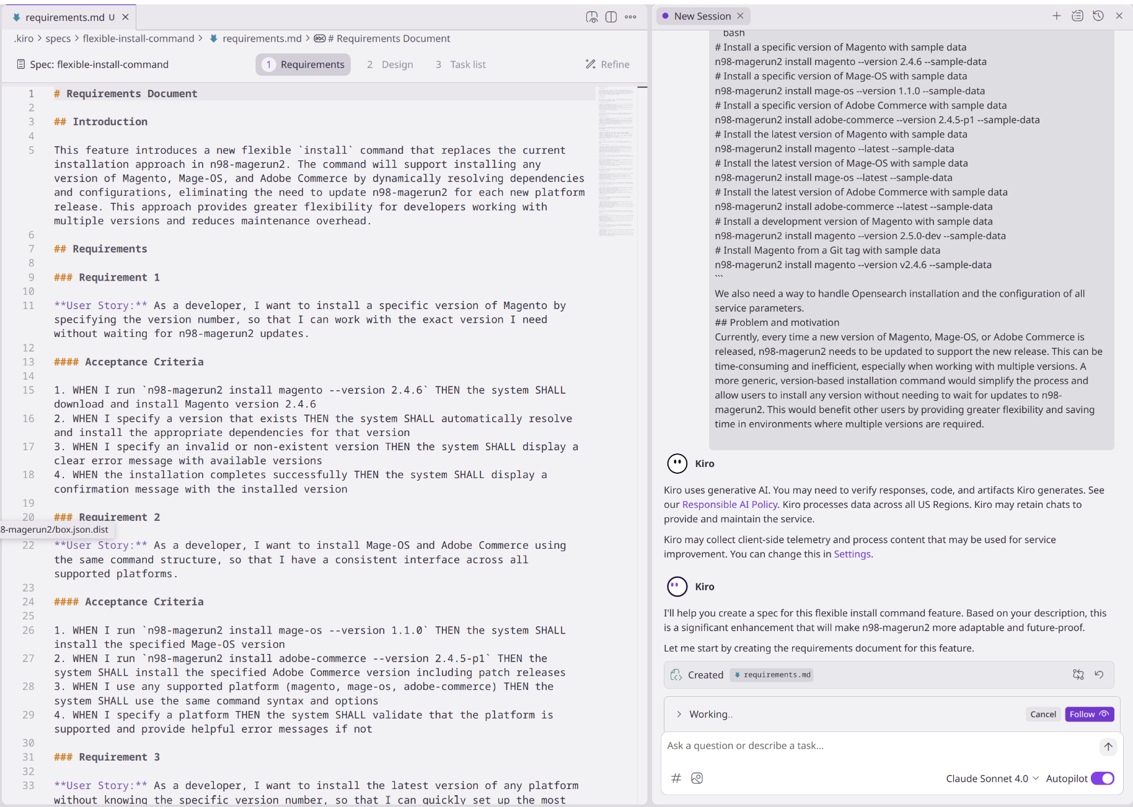This screenshot has width=1133, height=807.
Task: Send the message with the up arrow
Action: pos(1108,747)
